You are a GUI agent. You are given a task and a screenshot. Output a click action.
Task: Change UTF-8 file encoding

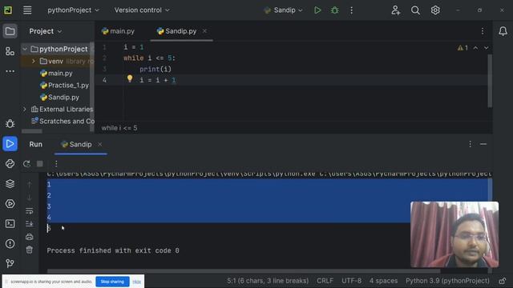click(352, 281)
